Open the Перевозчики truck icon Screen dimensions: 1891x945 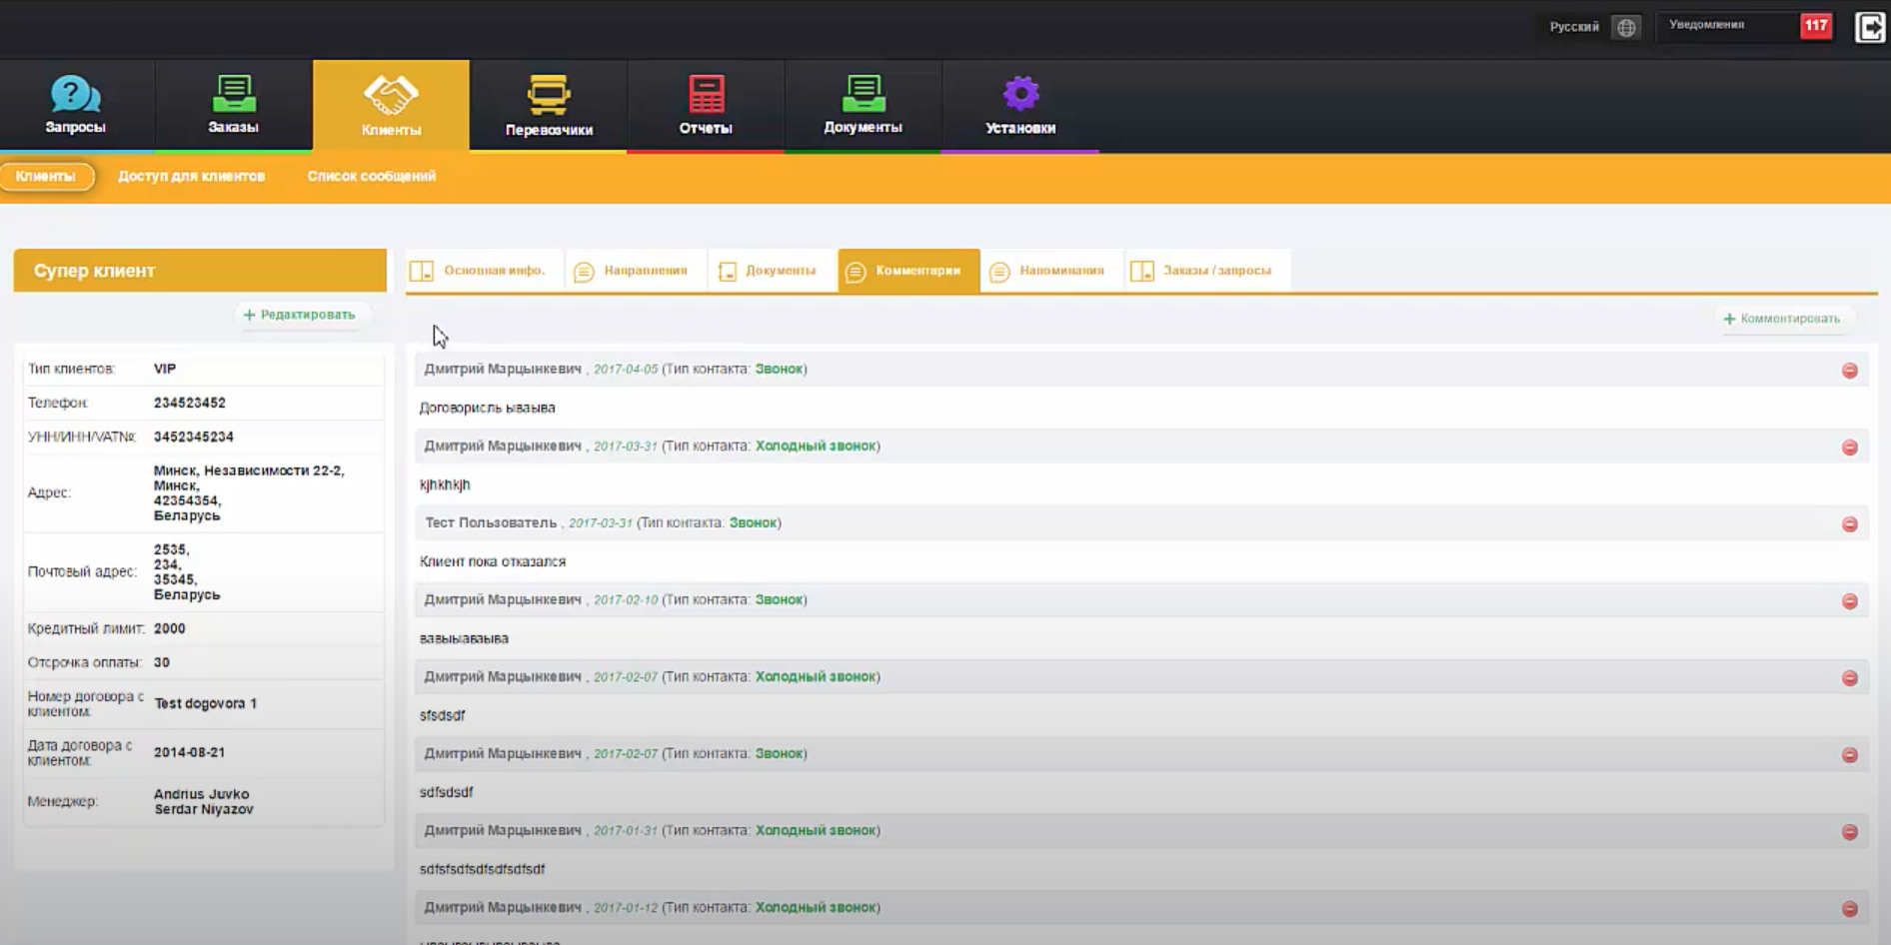coord(549,95)
